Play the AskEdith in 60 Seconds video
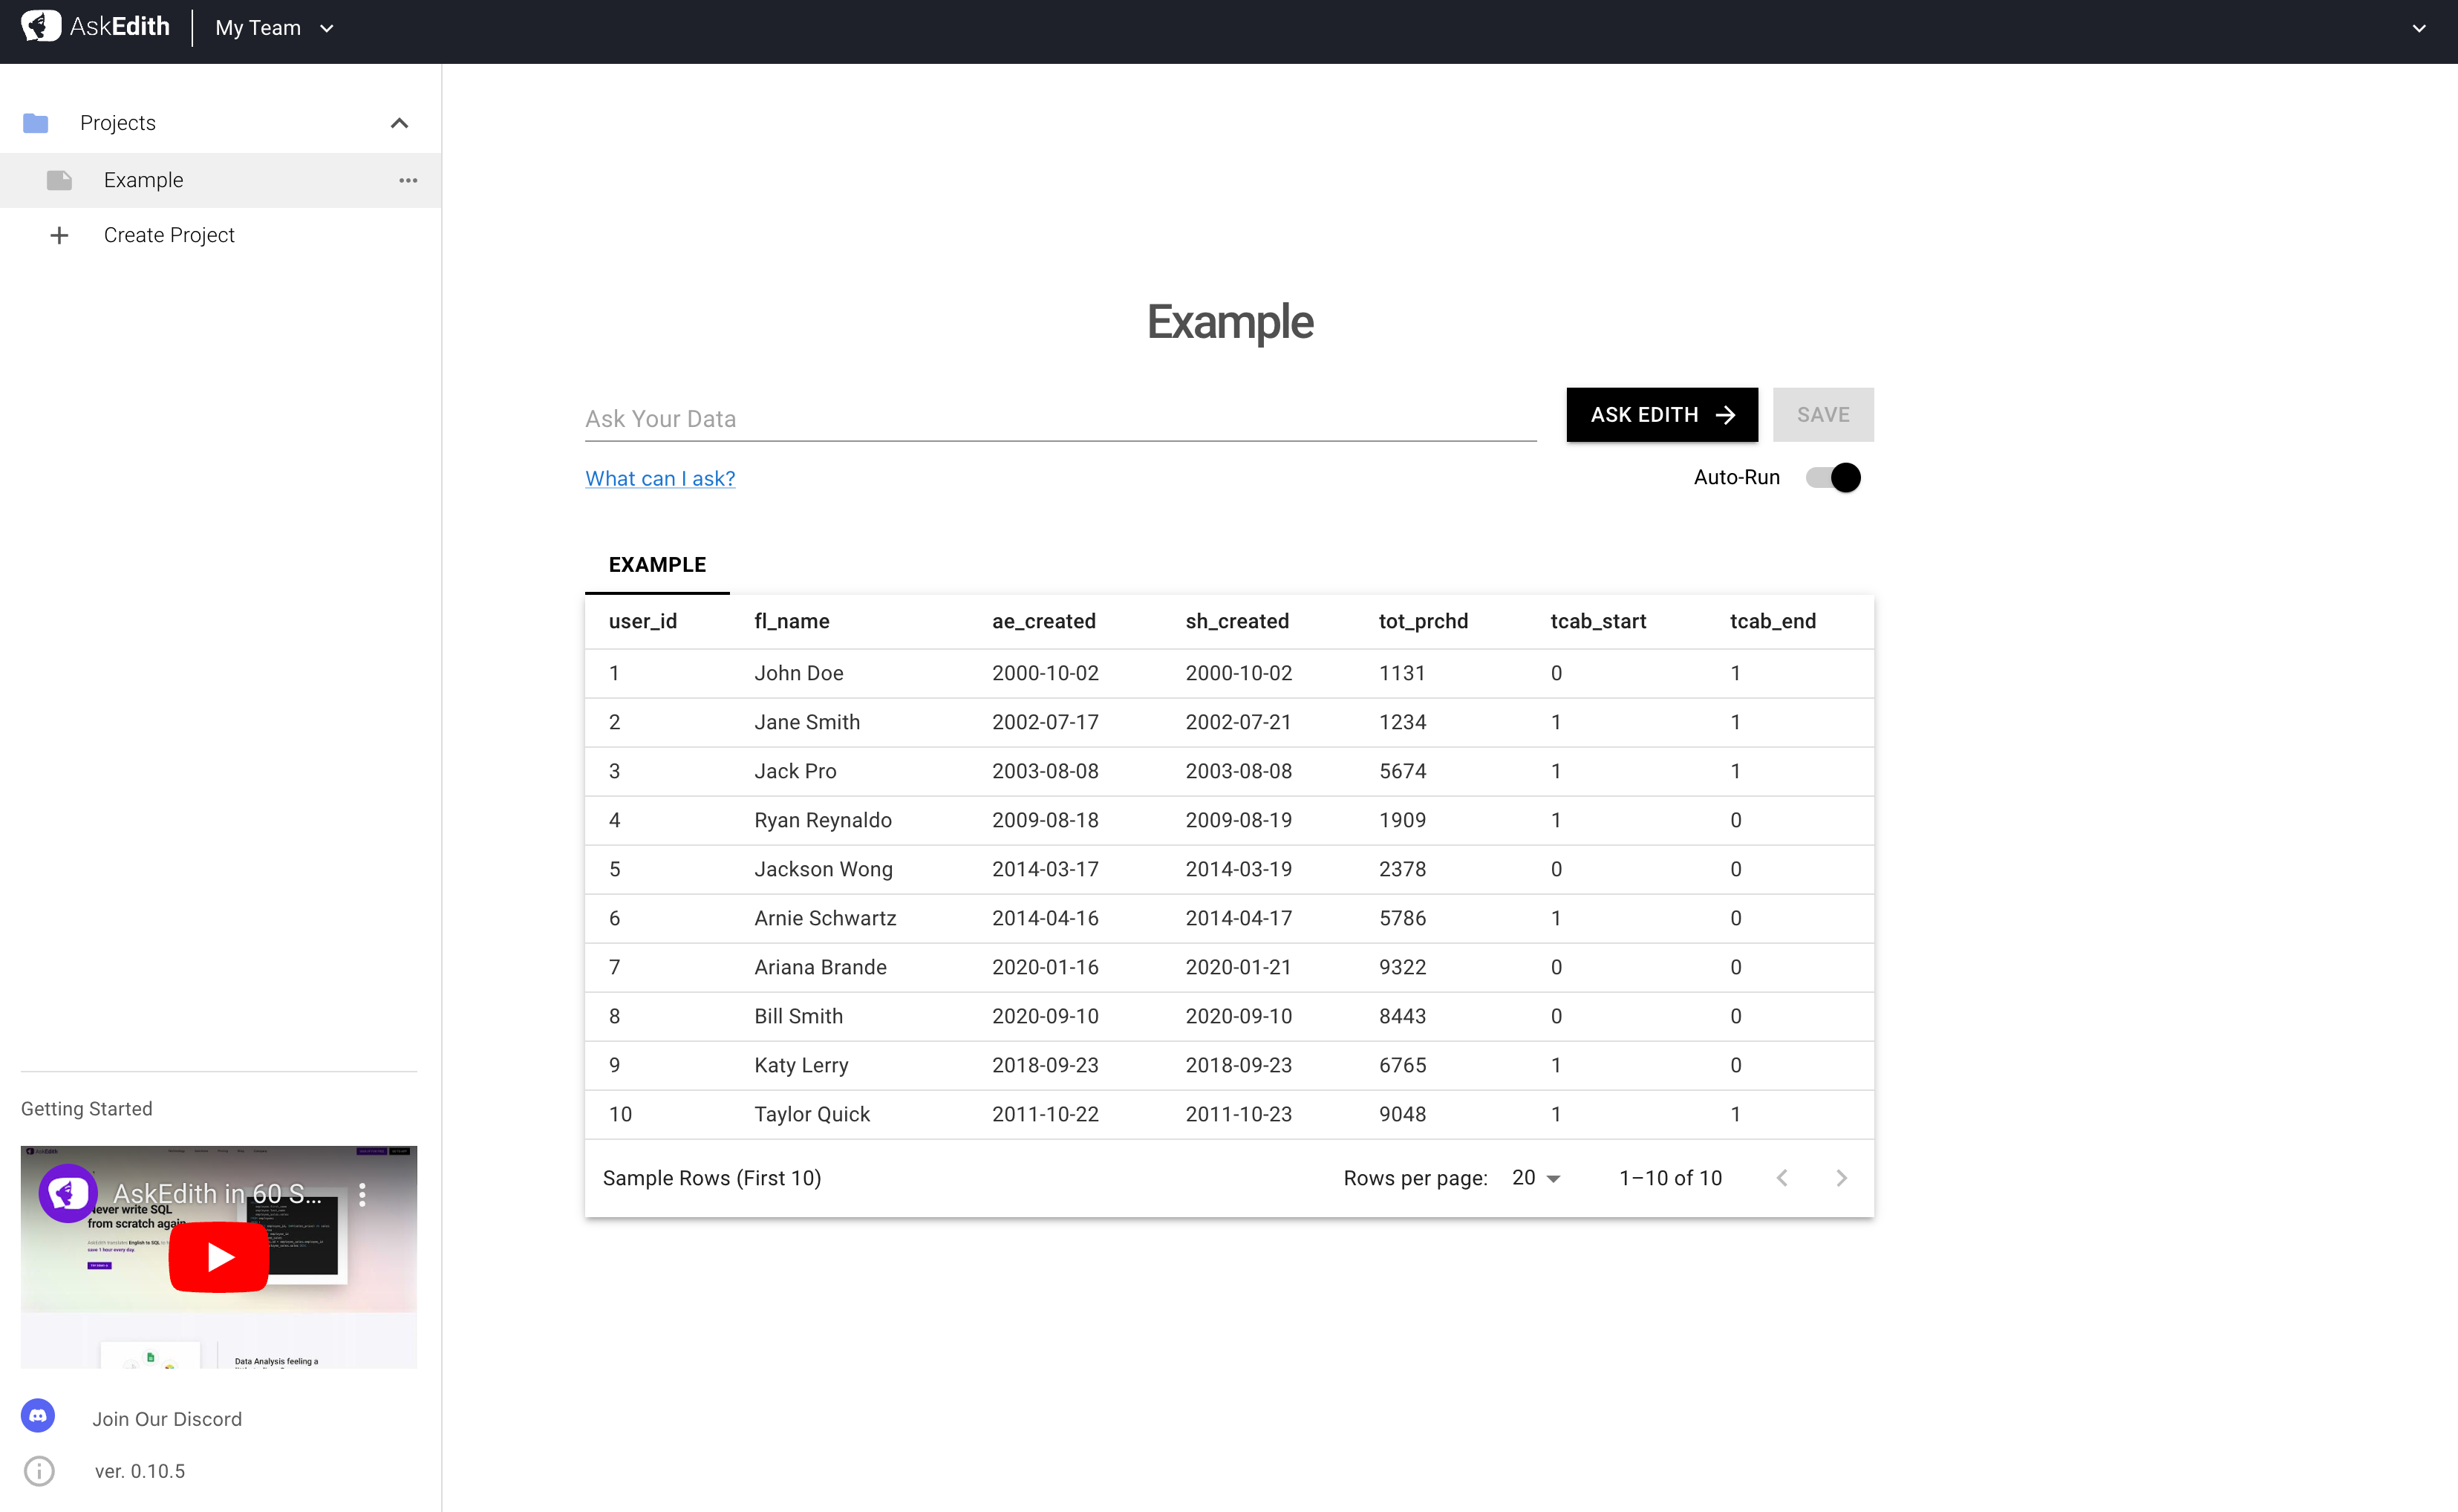 (x=218, y=1256)
